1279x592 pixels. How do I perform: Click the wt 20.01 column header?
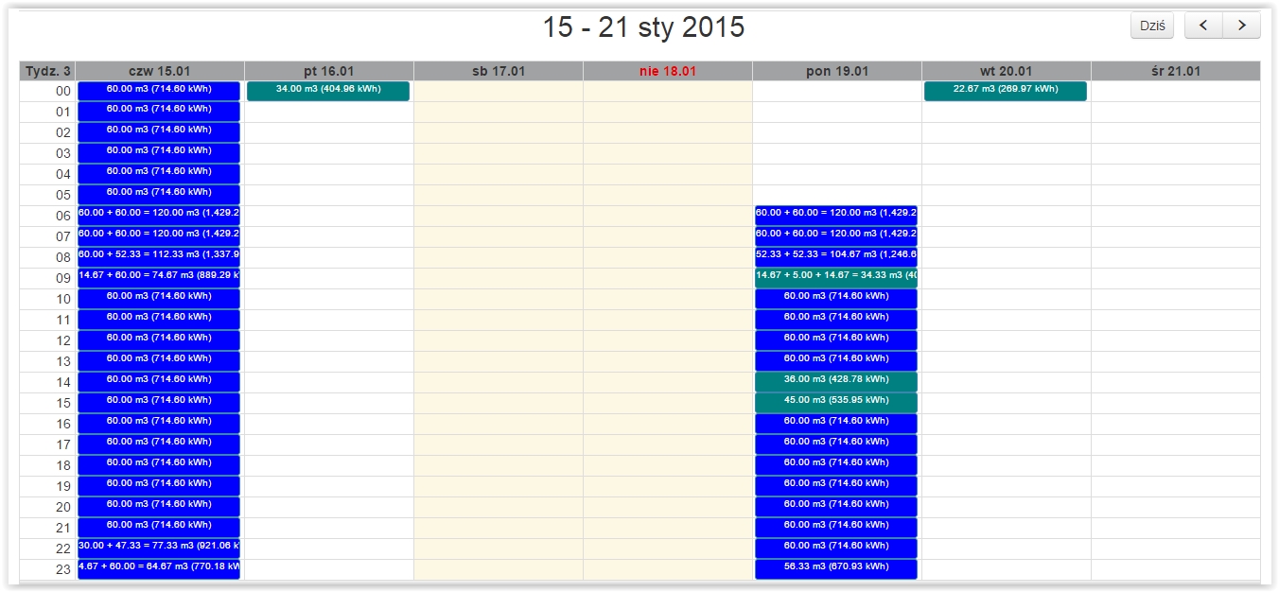pos(1007,71)
